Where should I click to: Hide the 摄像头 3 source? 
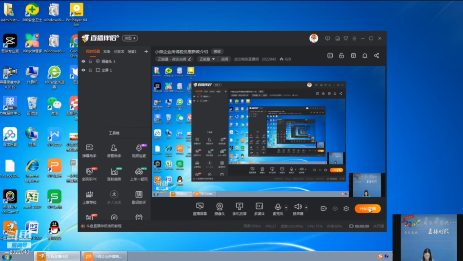[x=83, y=61]
